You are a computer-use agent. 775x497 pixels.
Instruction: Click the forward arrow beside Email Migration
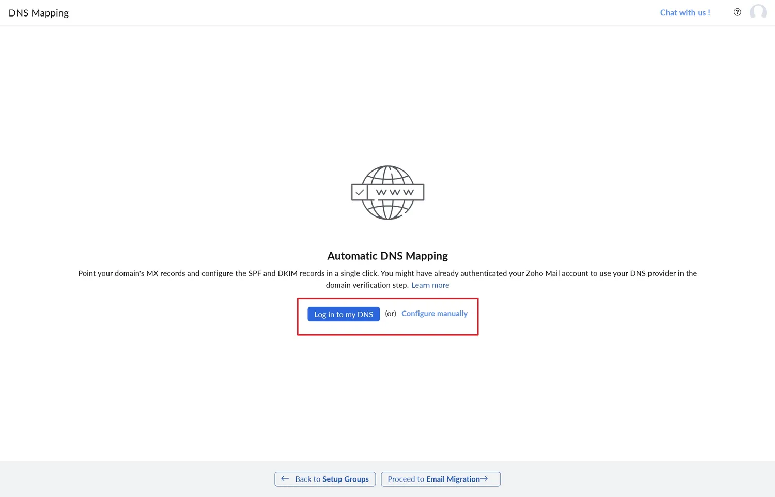click(x=484, y=479)
